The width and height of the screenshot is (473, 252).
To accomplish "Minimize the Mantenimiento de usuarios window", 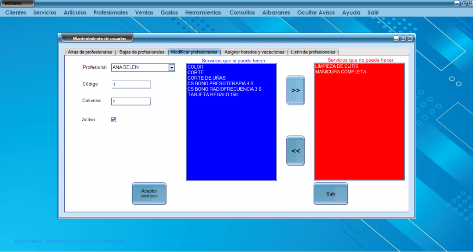I will [397, 39].
